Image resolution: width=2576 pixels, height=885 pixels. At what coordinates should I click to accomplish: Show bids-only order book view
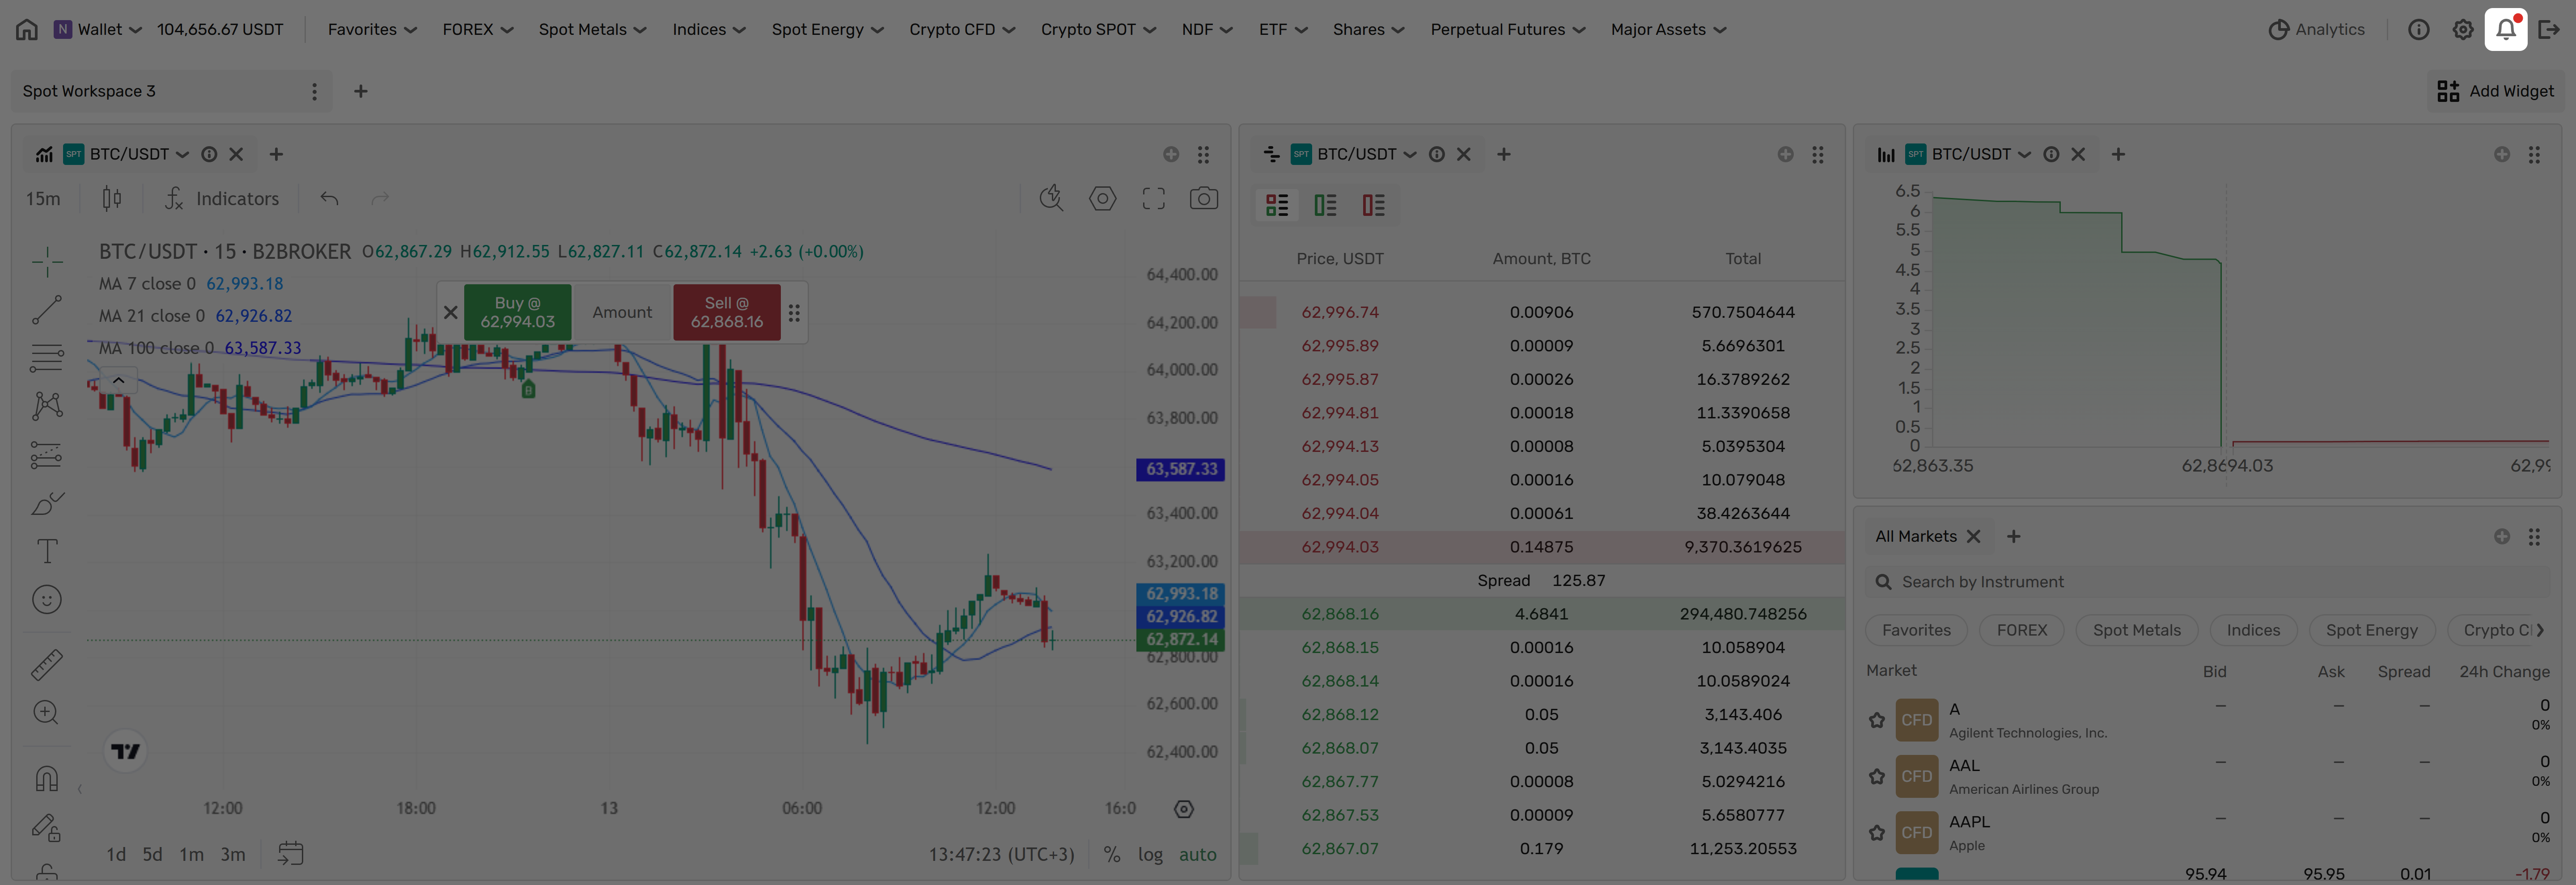1325,206
